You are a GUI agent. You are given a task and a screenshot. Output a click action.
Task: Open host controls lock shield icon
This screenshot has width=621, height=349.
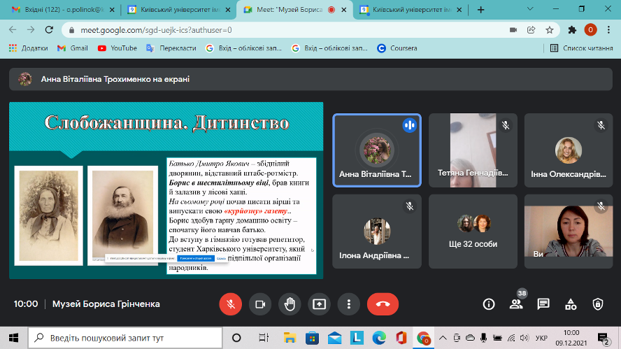click(597, 304)
